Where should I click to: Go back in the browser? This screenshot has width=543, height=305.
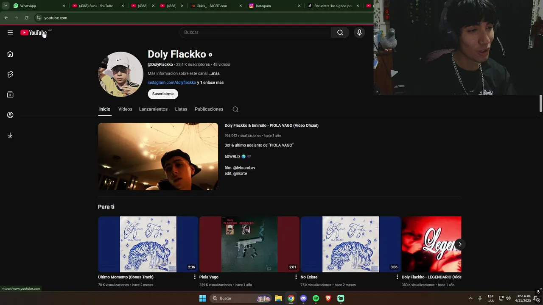(x=6, y=18)
